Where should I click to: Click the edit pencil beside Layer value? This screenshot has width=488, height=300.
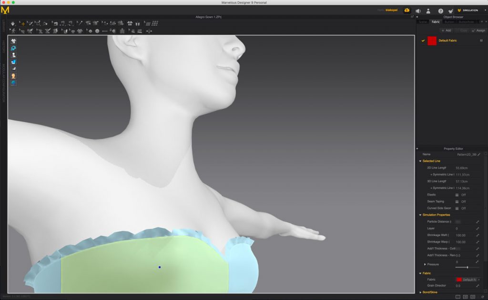[x=478, y=228]
